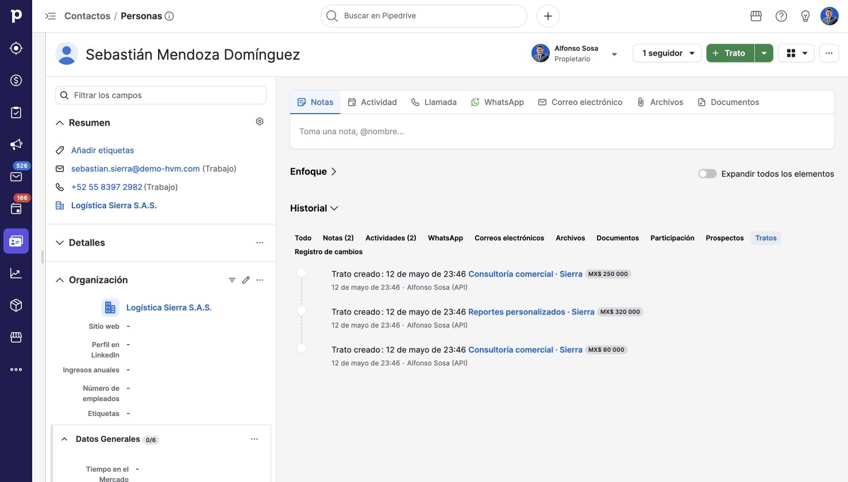Go to Contactos breadcrumb

(x=87, y=16)
